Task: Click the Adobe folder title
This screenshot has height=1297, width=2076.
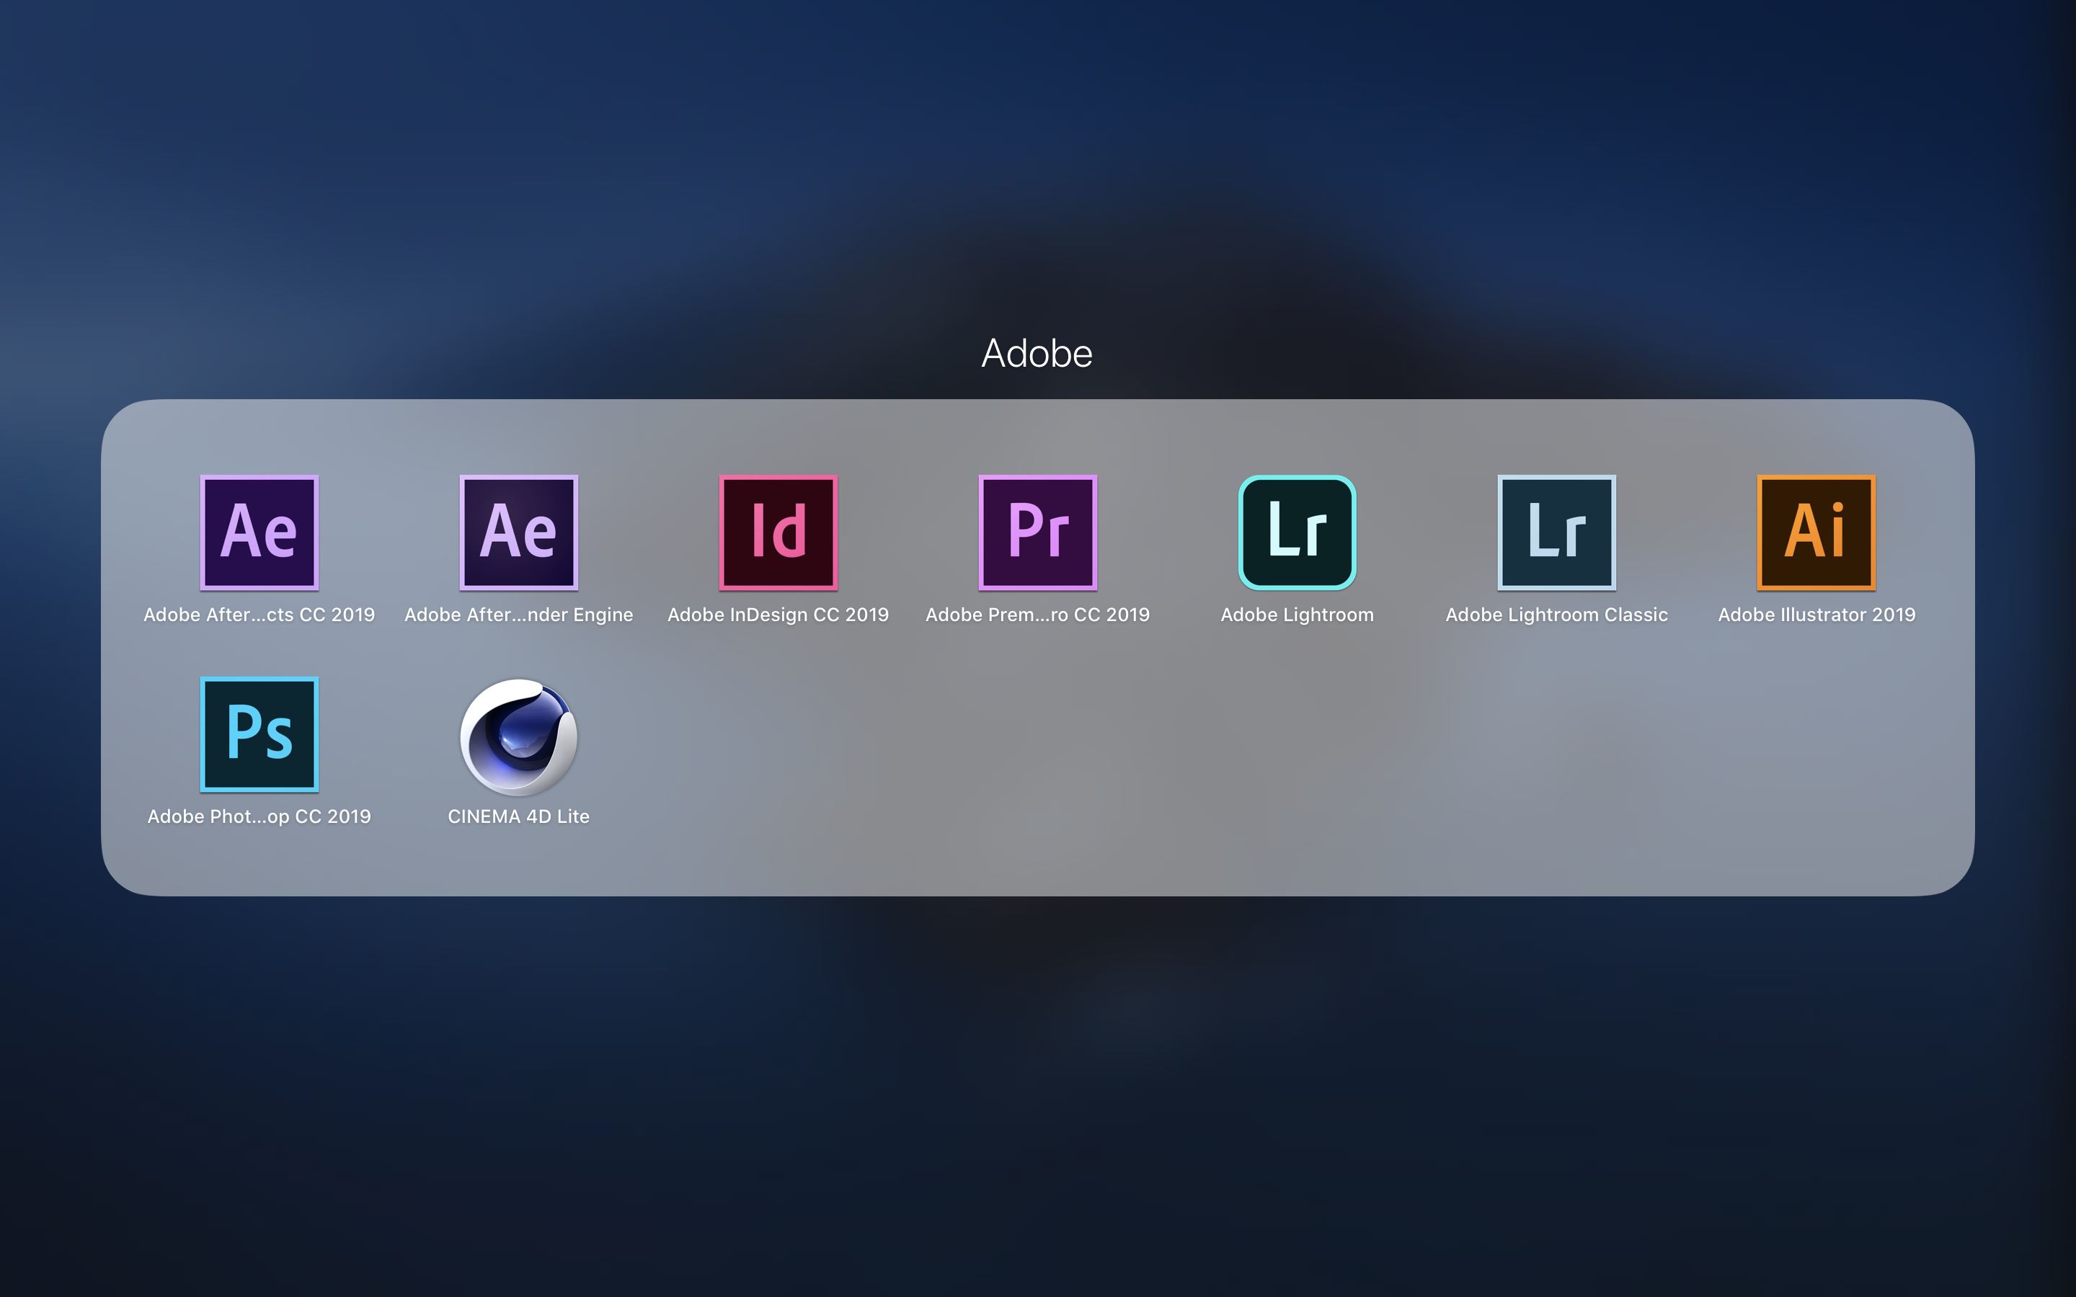Action: [x=1037, y=353]
